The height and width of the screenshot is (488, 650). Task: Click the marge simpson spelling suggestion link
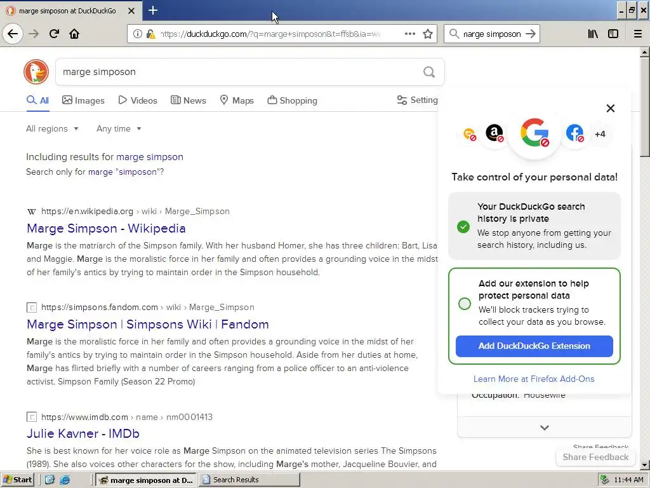point(150,157)
